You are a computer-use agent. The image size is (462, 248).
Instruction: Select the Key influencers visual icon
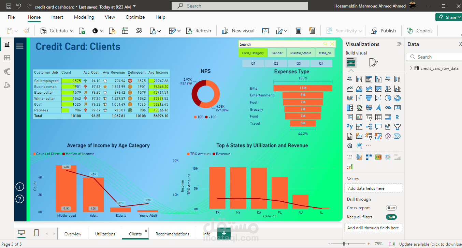tap(359, 126)
